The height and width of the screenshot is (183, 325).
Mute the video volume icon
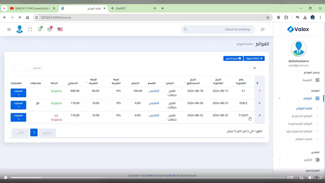[x=310, y=177]
